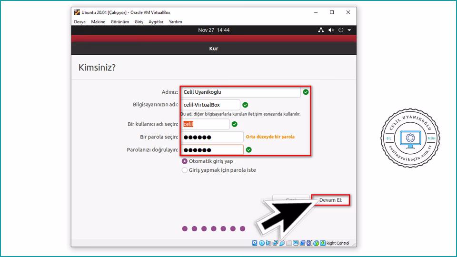Click the hint text about diğer bilgisayarlarla iletişim
The height and width of the screenshot is (257, 457).
coord(240,114)
